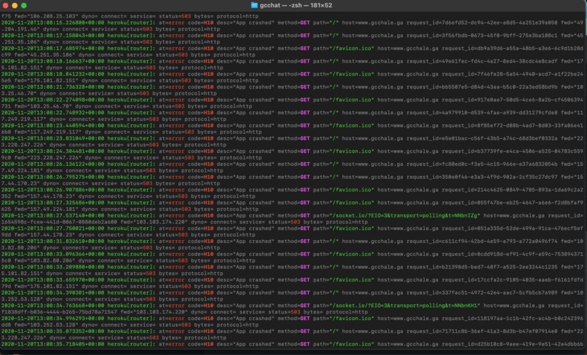Viewport: 587px width, 355px height.
Task: Minimize the gcchat terminal using the yellow button
Action: tap(15, 5)
